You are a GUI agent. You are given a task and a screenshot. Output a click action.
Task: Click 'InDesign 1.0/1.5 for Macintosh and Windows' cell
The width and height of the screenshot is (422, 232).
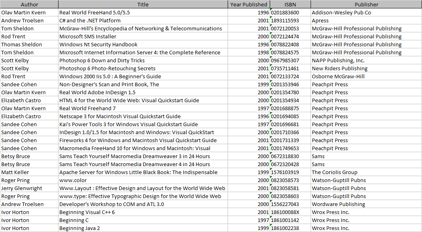pyautogui.click(x=143, y=132)
